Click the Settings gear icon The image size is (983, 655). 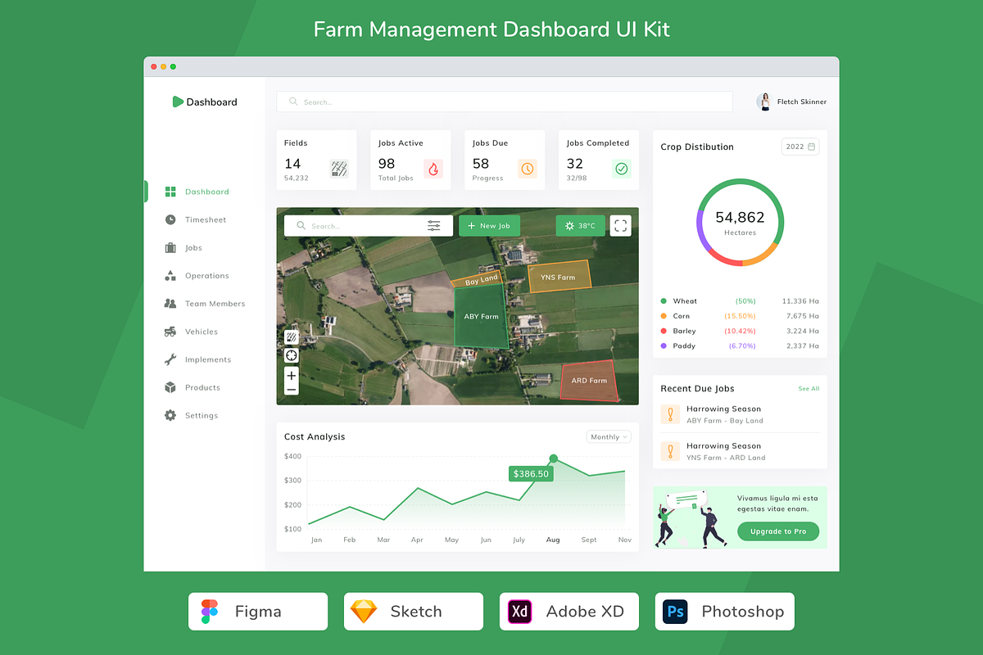(x=170, y=415)
